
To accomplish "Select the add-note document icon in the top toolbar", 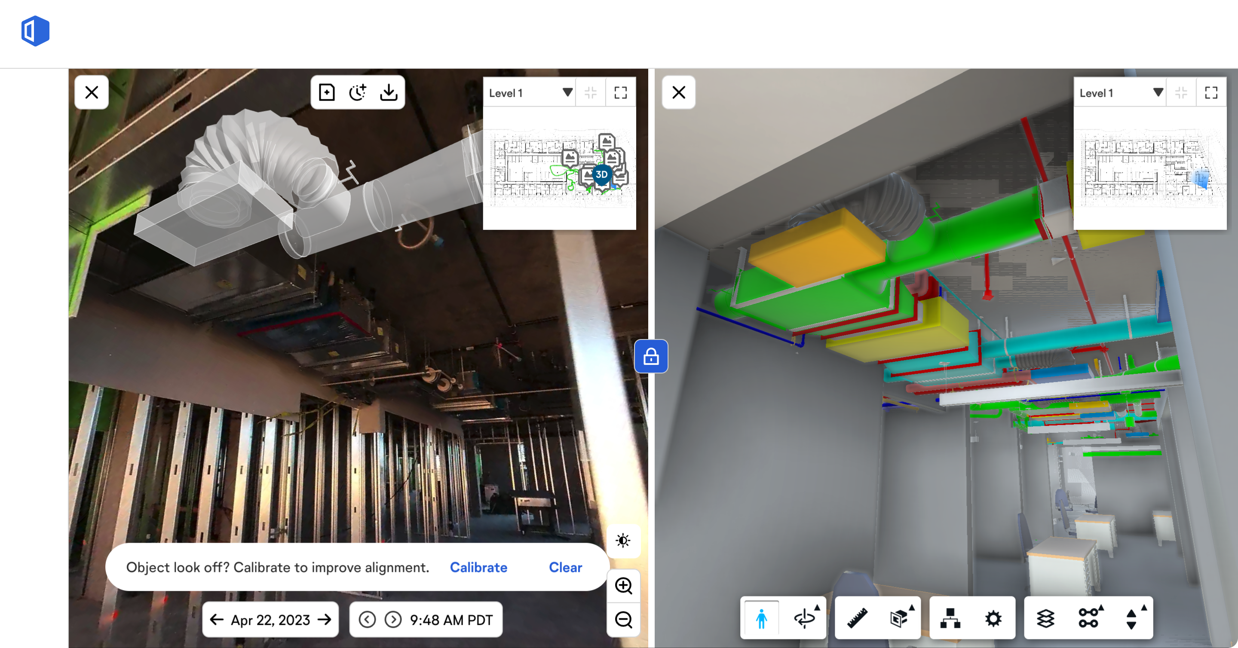I will point(326,92).
